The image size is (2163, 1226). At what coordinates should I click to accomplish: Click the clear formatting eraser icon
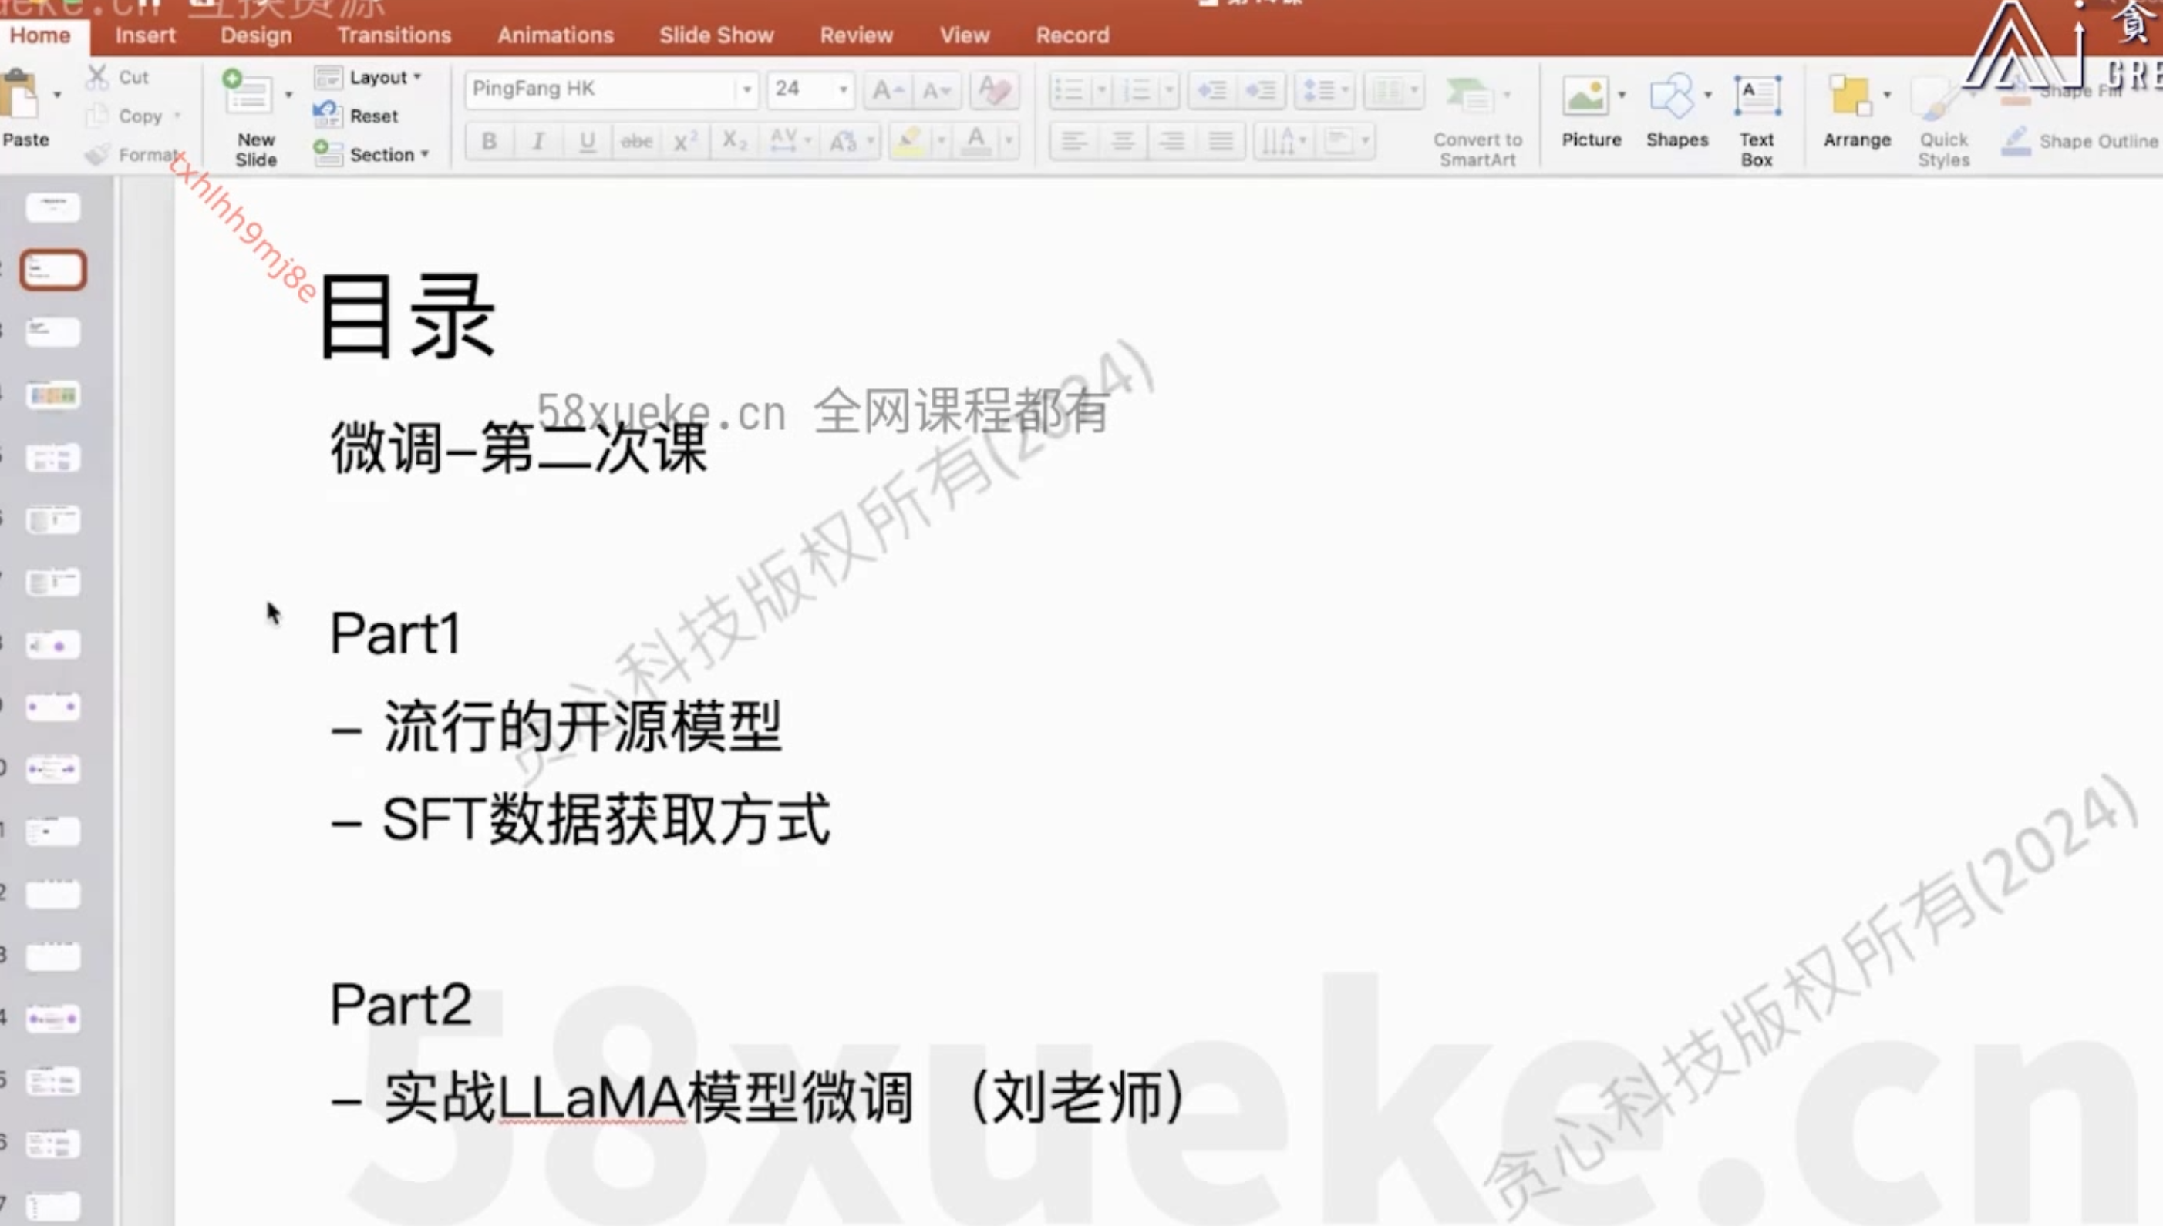[x=995, y=89]
